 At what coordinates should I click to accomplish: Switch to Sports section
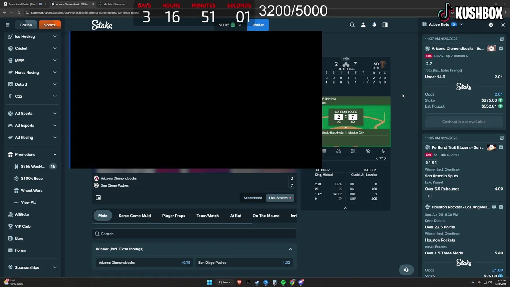pyautogui.click(x=50, y=25)
